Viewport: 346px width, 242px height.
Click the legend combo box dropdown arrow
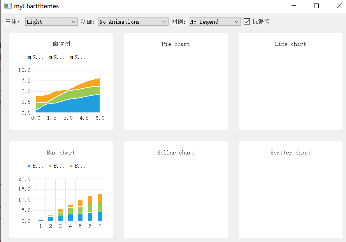tap(237, 22)
